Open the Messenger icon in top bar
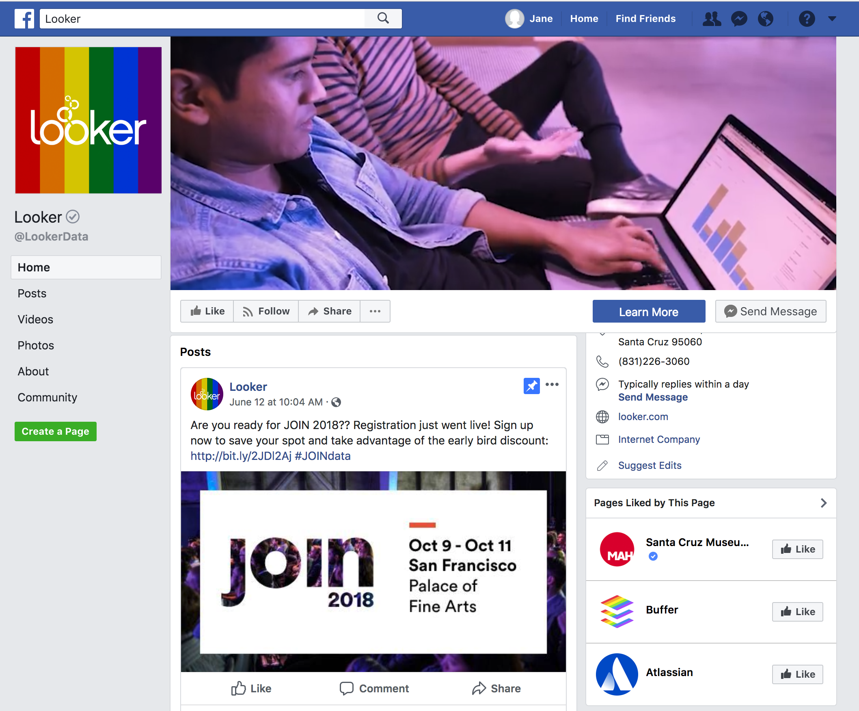Viewport: 859px width, 711px height. pyautogui.click(x=739, y=19)
